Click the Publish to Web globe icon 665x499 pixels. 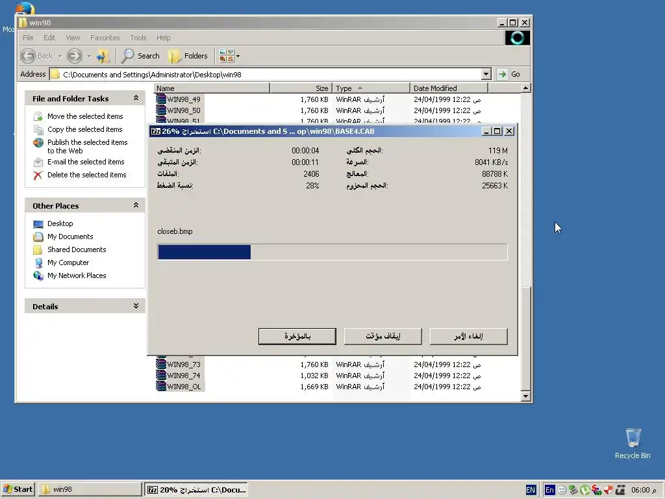pos(38,142)
